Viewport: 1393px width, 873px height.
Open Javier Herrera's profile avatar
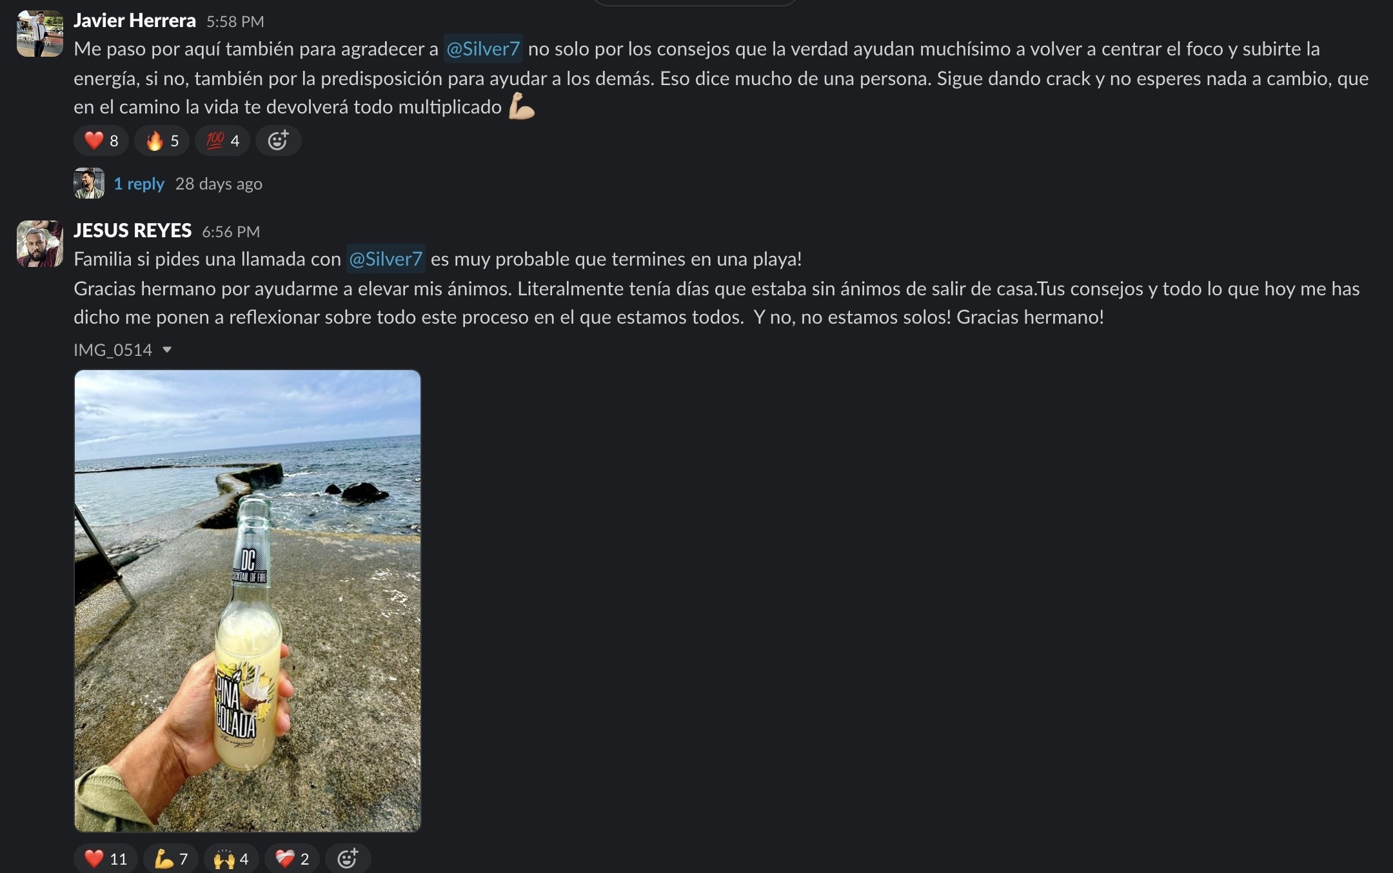coord(40,34)
